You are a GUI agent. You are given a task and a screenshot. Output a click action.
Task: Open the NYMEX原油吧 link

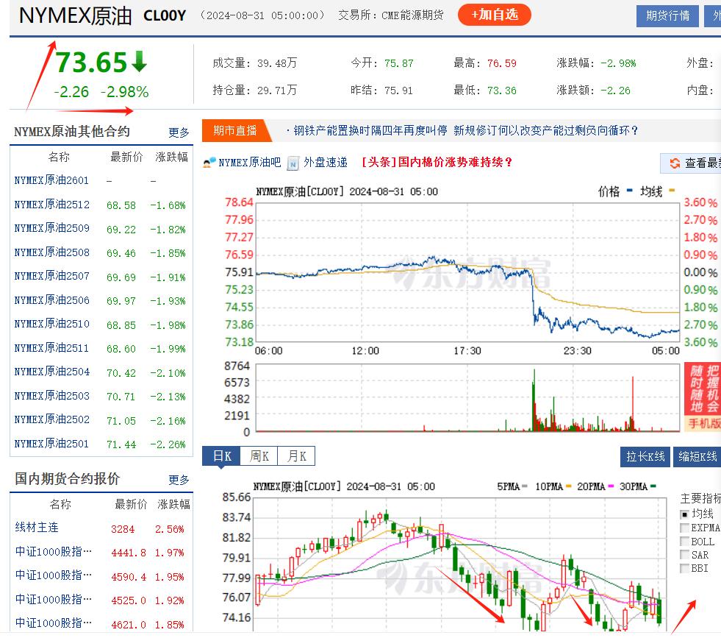pos(249,163)
